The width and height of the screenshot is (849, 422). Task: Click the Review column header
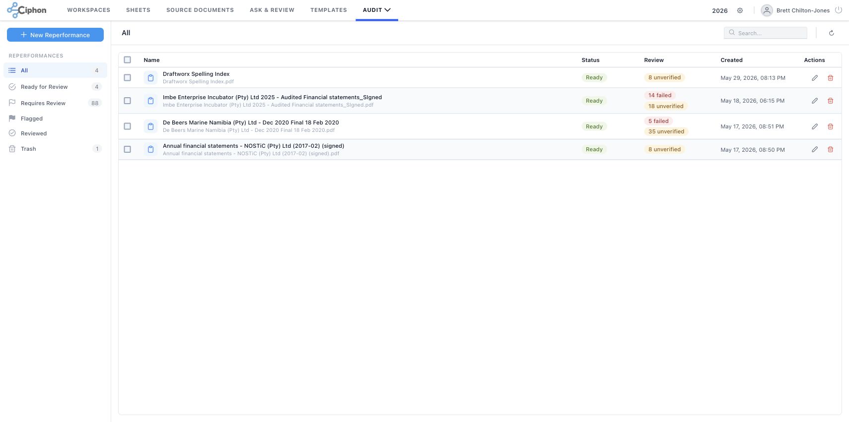654,60
